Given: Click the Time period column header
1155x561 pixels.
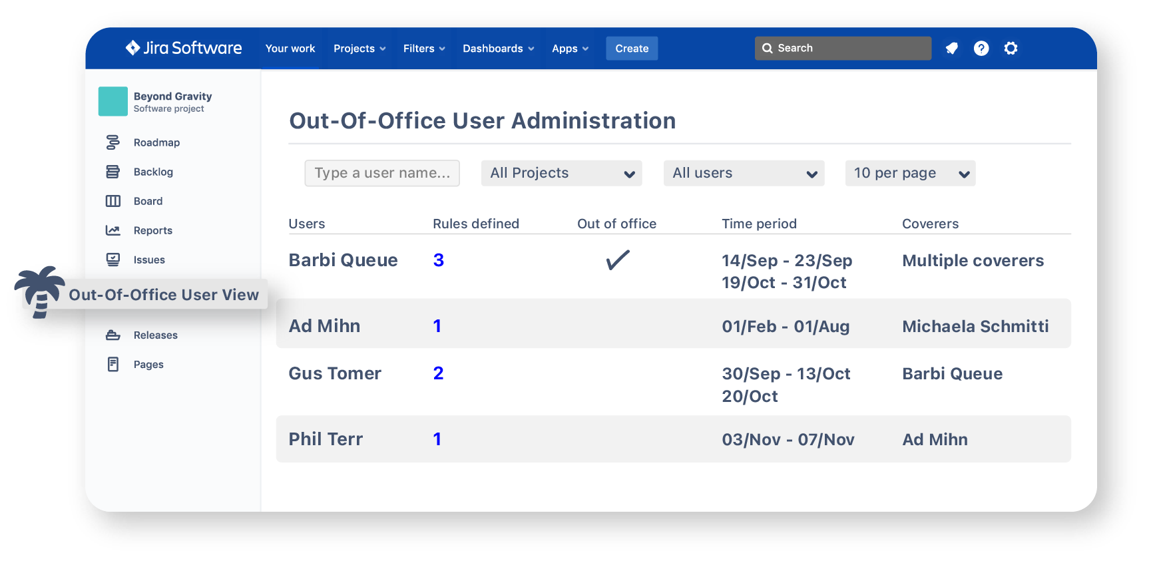Looking at the screenshot, I should 759,224.
